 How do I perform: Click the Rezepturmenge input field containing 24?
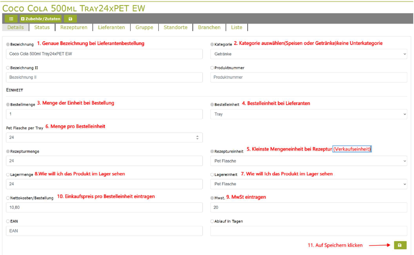104,161
